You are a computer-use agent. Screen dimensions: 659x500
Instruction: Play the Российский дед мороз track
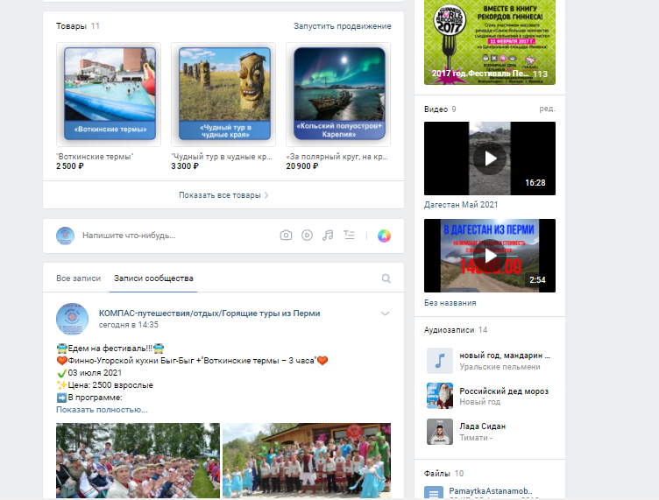[x=440, y=396]
